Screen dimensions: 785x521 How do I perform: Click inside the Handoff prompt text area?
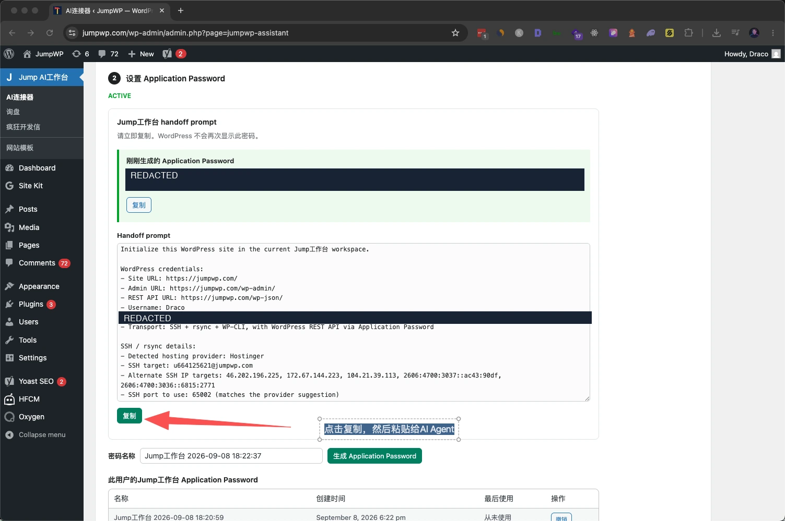click(354, 322)
